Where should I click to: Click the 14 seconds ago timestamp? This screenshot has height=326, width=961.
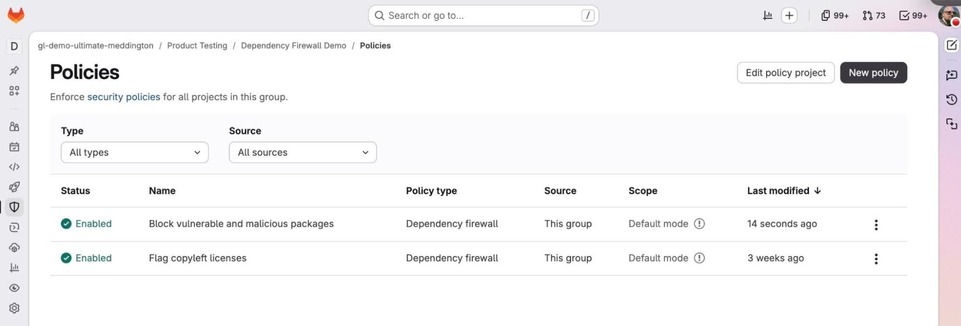pos(782,224)
